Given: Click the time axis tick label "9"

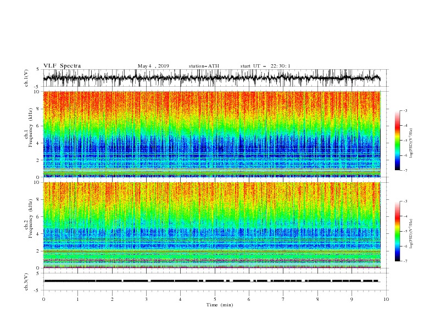Looking at the screenshot, I should coord(352,299).
